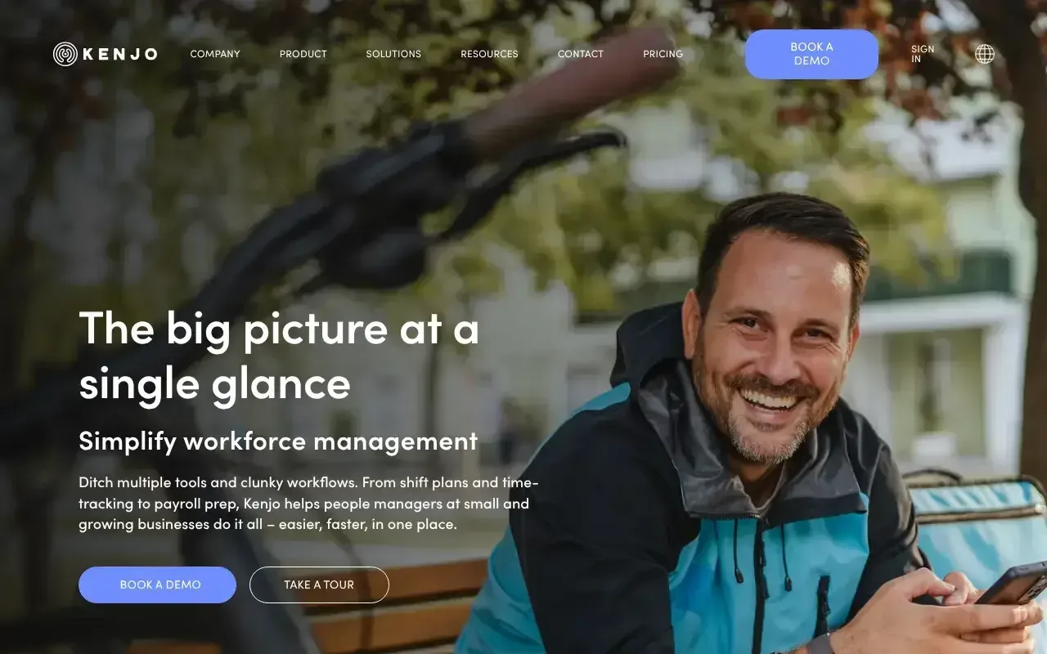Click the headline 'The big picture at a single glance'
1047x654 pixels.
(x=278, y=355)
